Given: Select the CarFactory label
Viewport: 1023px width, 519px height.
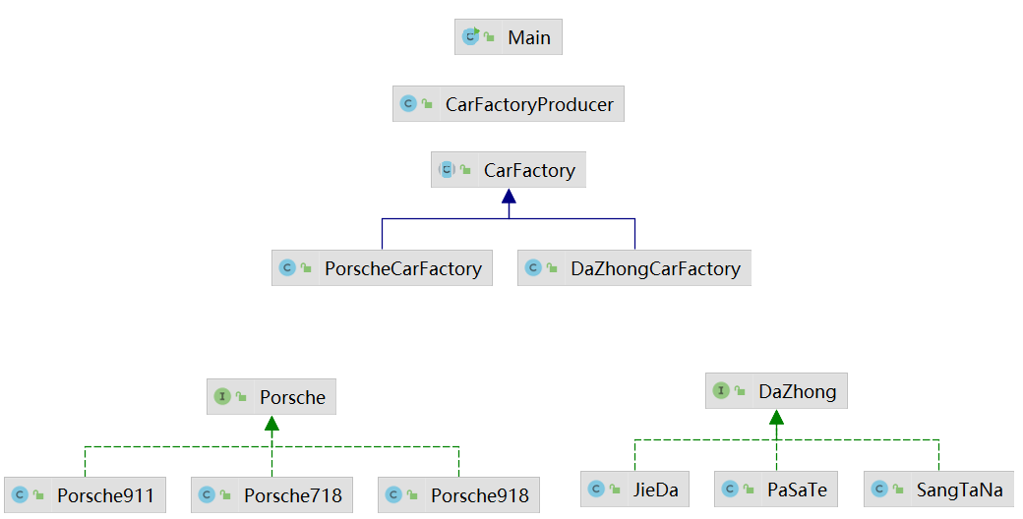Looking at the screenshot, I should [529, 170].
